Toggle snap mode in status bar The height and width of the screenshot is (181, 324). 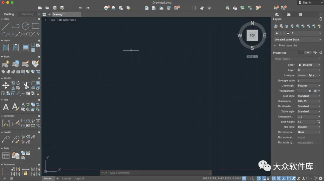pyautogui.click(x=249, y=178)
